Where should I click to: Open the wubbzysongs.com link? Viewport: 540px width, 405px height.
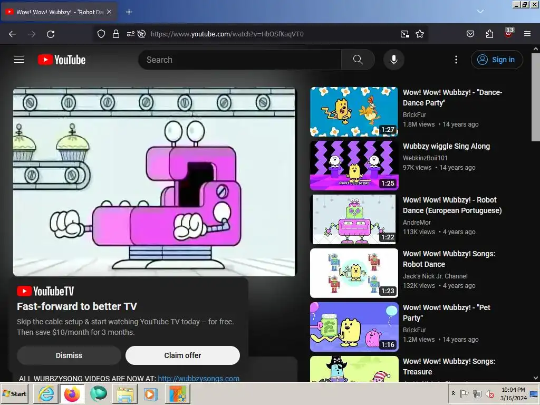198,378
